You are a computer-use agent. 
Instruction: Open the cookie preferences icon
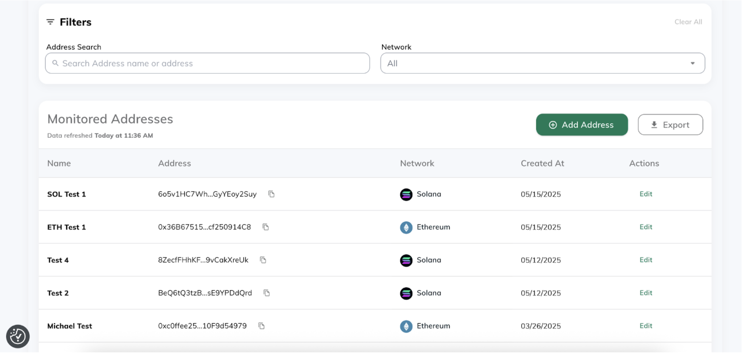click(18, 336)
